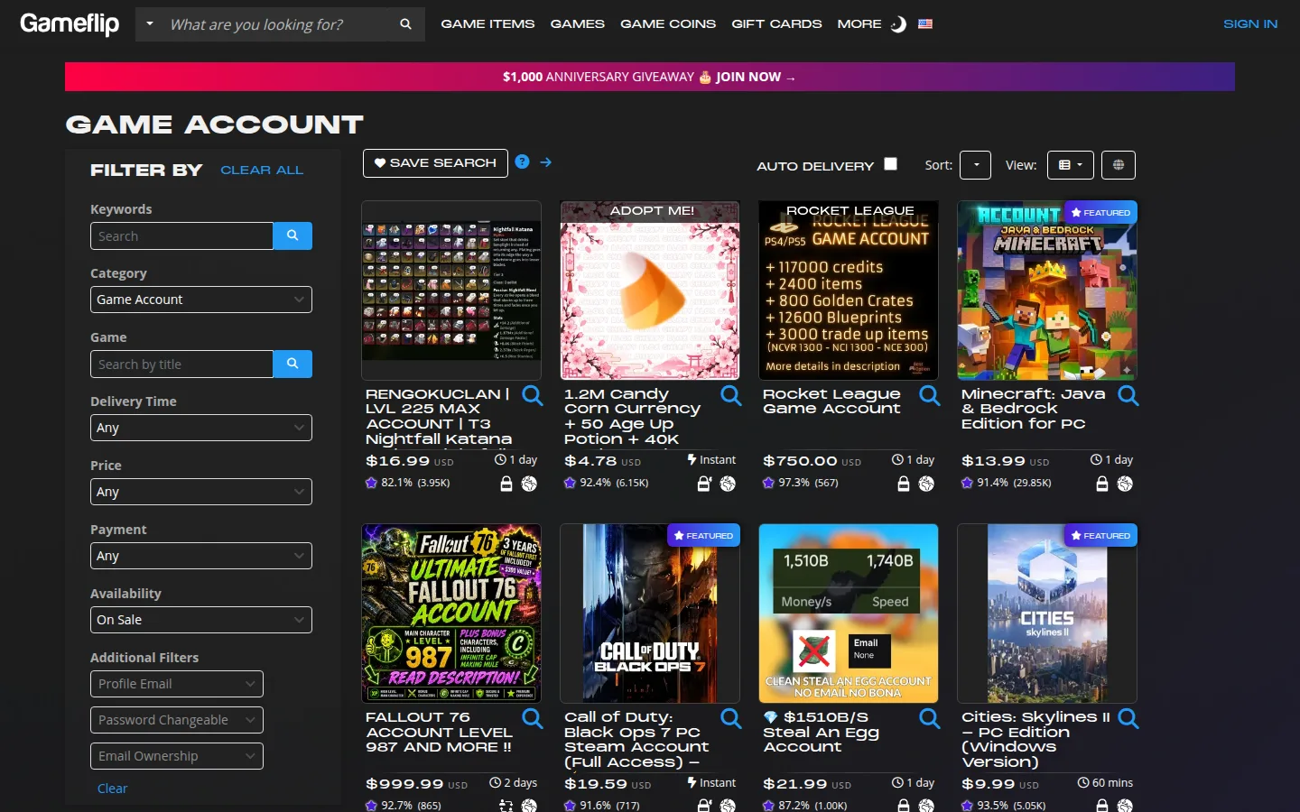Expand the Profile Email filter dropdown
Image resolution: width=1300 pixels, height=812 pixels.
pos(177,684)
